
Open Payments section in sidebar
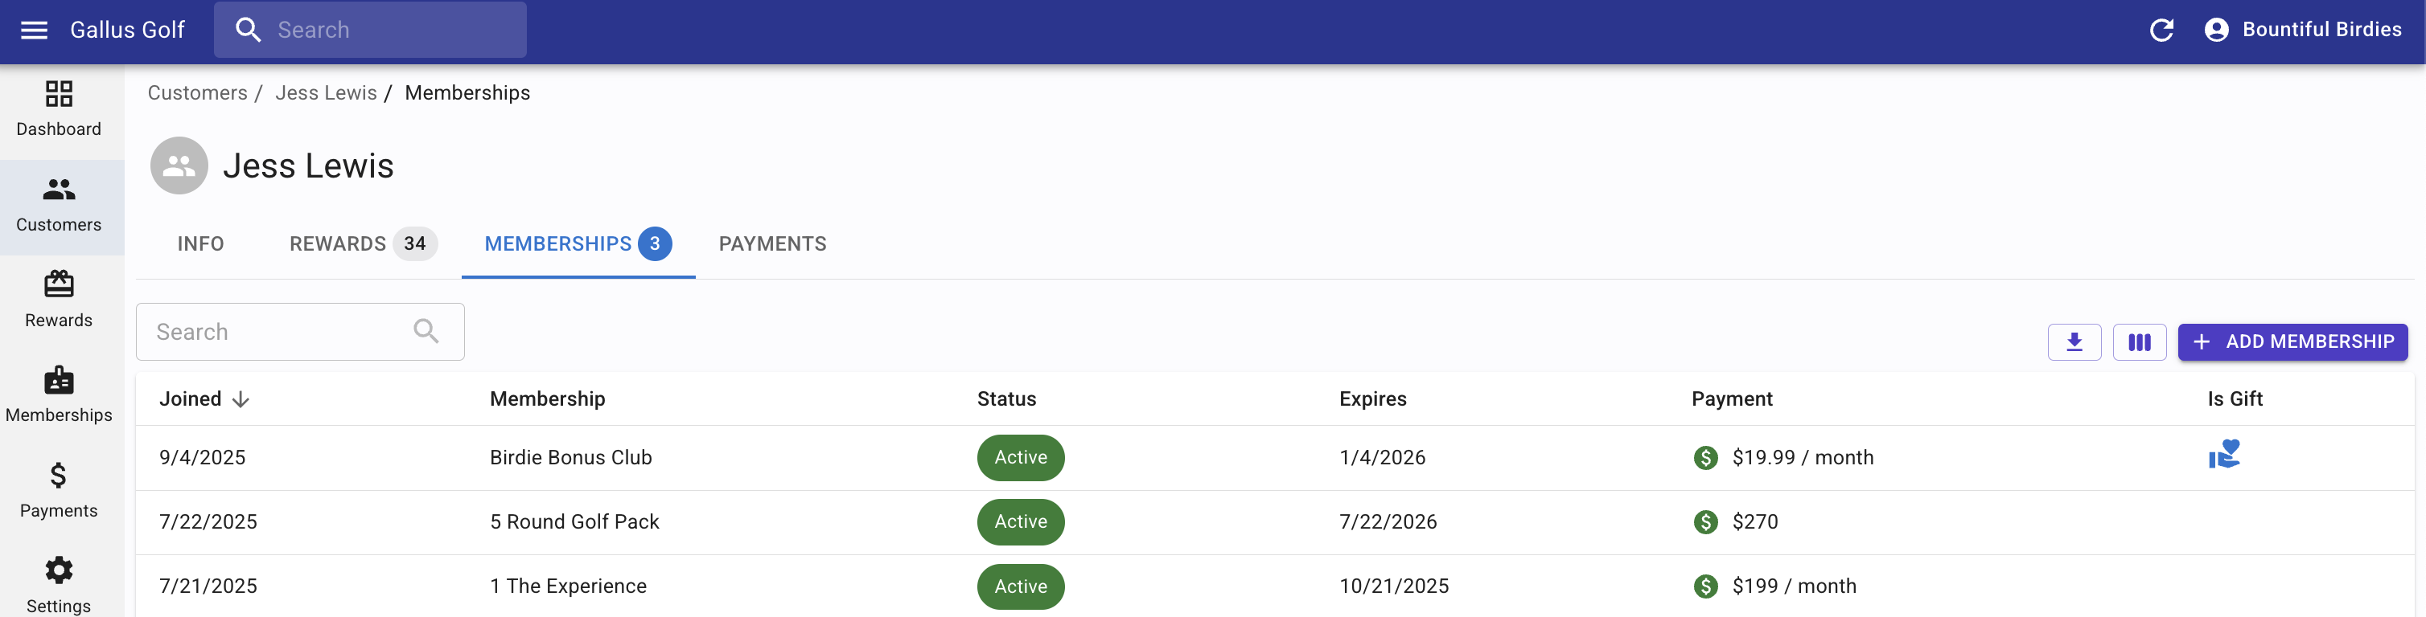point(59,490)
